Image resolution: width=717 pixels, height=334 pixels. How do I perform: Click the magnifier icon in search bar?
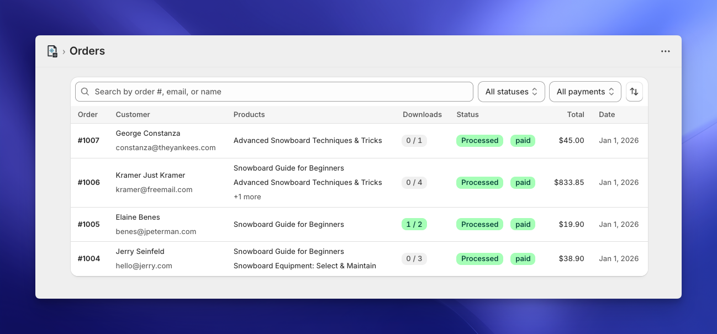point(85,92)
